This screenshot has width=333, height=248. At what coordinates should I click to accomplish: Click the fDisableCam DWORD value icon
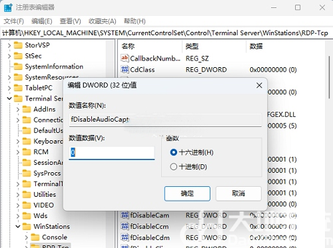125,215
